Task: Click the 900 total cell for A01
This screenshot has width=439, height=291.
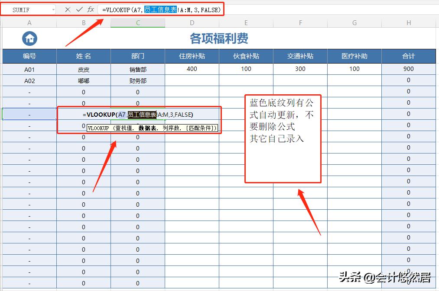Action: pyautogui.click(x=408, y=68)
